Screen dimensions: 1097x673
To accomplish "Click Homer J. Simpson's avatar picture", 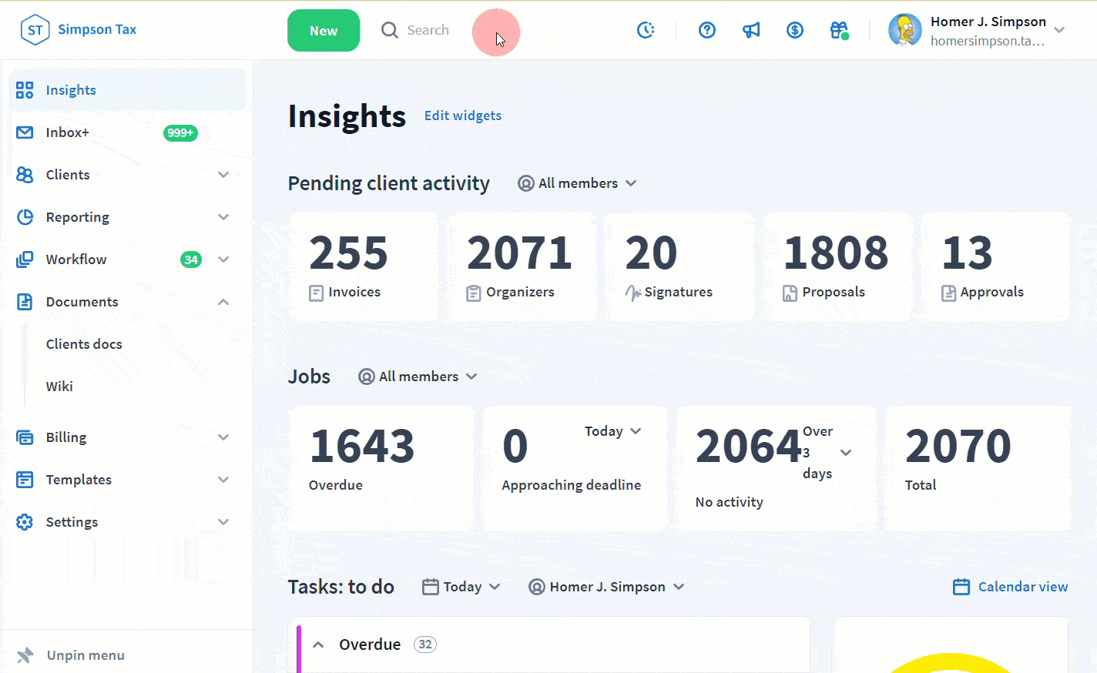I will (905, 30).
